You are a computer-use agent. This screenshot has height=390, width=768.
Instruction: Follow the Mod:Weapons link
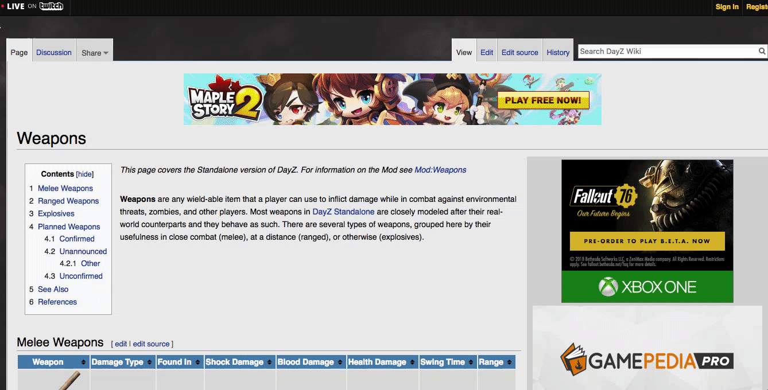click(x=440, y=170)
